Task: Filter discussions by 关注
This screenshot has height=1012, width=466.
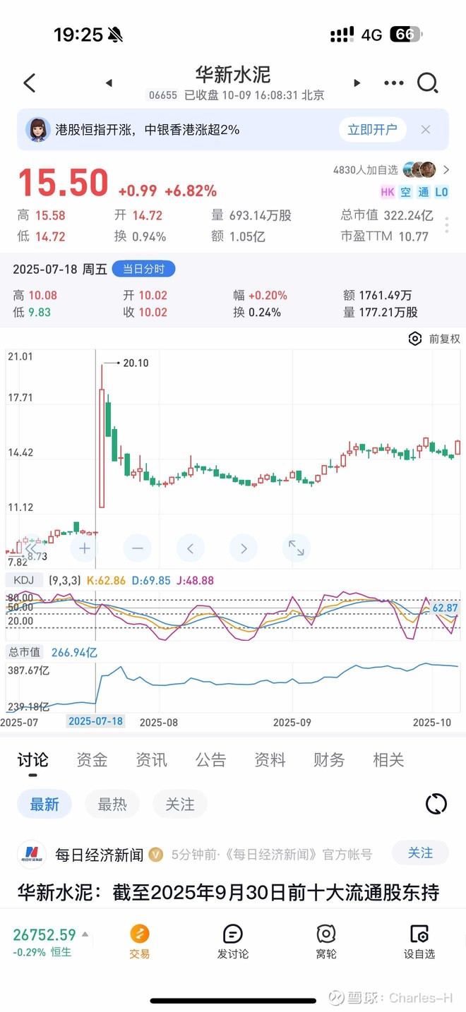Action: click(x=180, y=804)
